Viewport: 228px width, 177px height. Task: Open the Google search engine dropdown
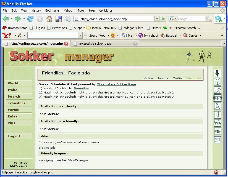point(175,19)
